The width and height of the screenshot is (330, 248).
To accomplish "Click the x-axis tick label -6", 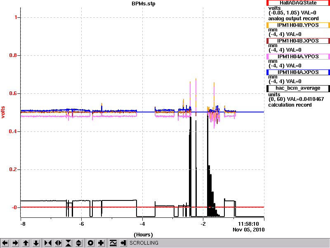I will 81,224.
